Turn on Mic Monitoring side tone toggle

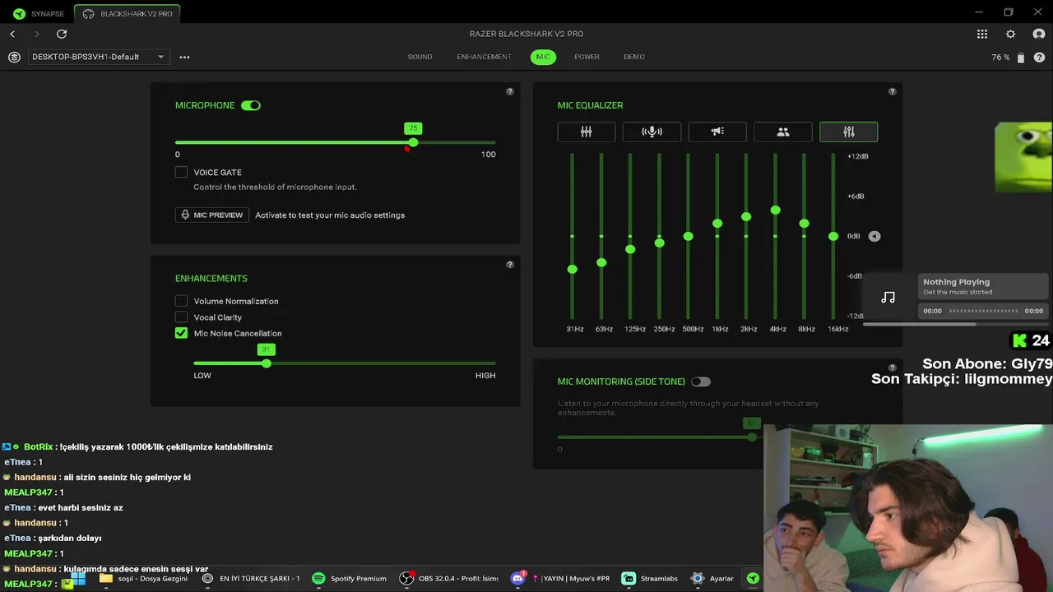pyautogui.click(x=700, y=382)
